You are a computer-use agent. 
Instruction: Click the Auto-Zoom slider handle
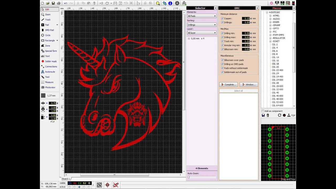[188, 177]
